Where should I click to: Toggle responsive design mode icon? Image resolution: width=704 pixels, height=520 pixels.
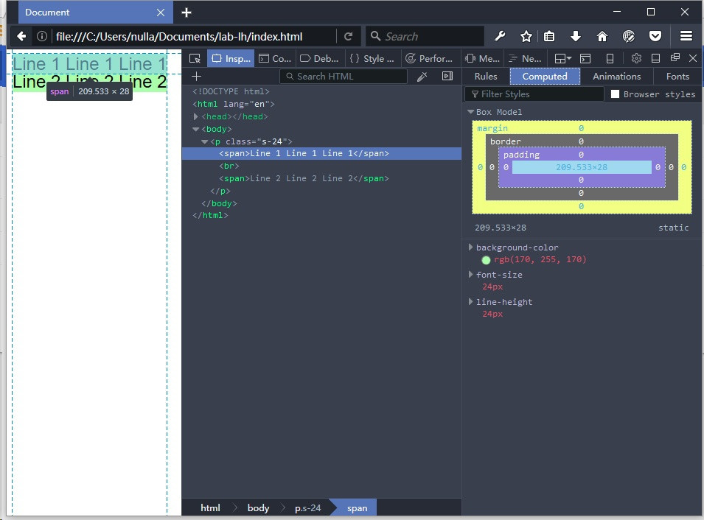[610, 58]
